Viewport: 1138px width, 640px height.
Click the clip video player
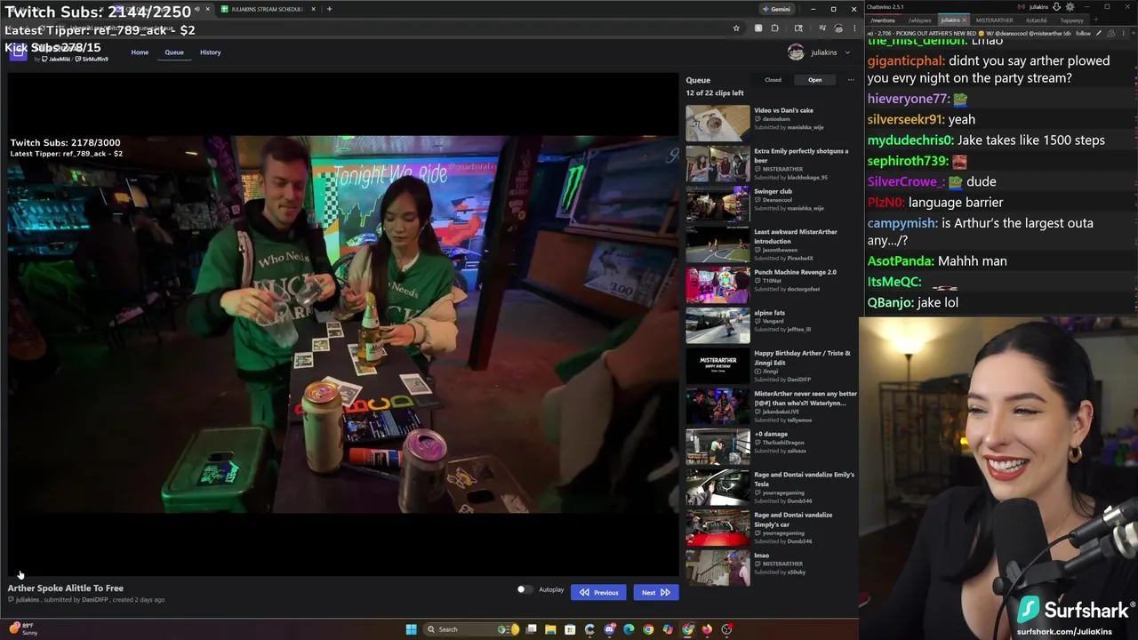tap(342, 324)
